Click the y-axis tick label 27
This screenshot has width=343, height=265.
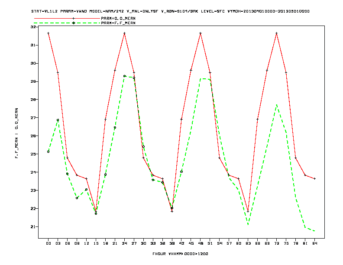33,118
